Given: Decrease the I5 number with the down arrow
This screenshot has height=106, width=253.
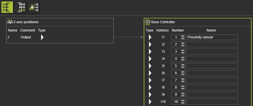Looking at the screenshot, I should [183, 67].
